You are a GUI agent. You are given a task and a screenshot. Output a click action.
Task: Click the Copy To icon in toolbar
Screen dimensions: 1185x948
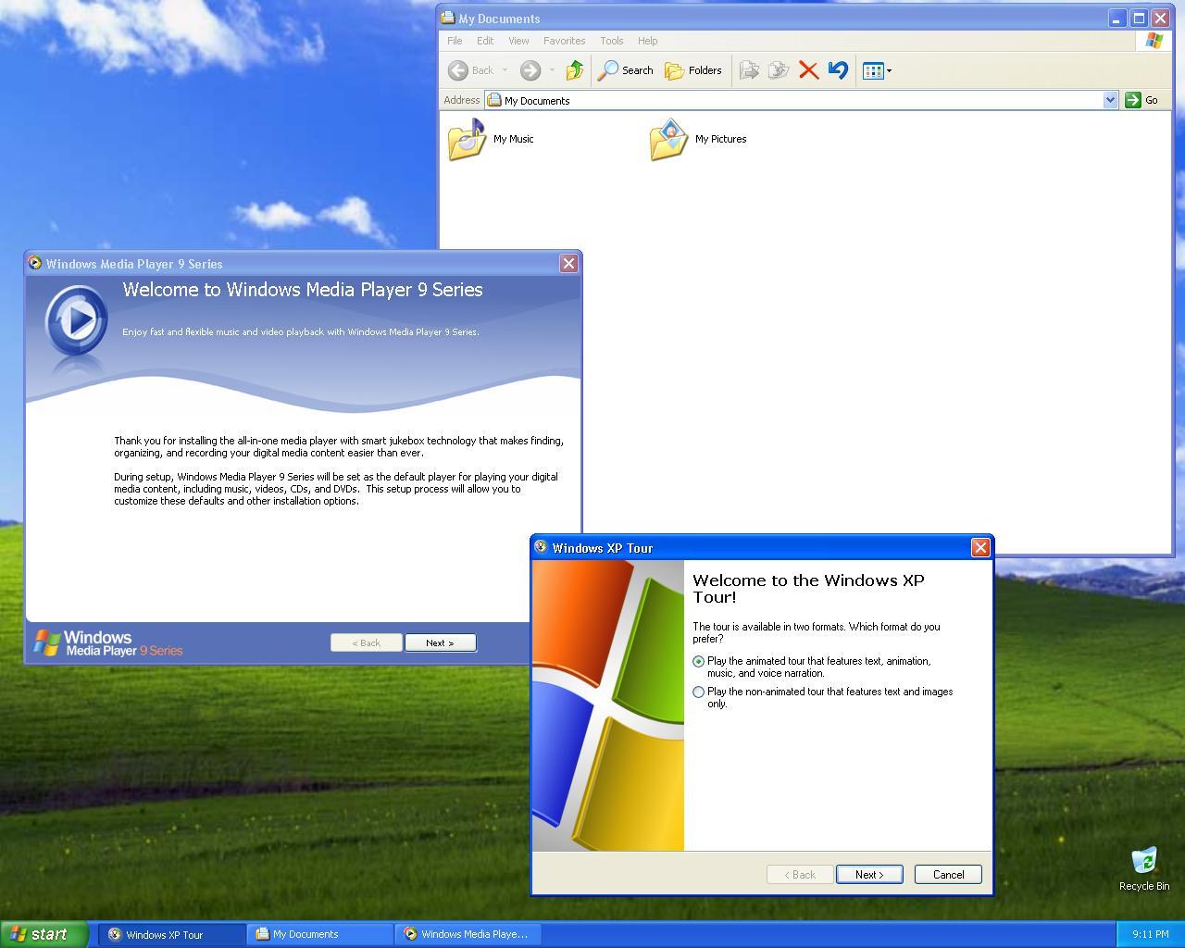pos(779,70)
